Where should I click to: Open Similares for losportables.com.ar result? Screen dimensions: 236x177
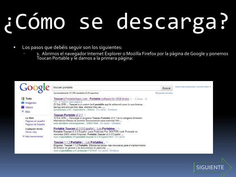click(114, 150)
